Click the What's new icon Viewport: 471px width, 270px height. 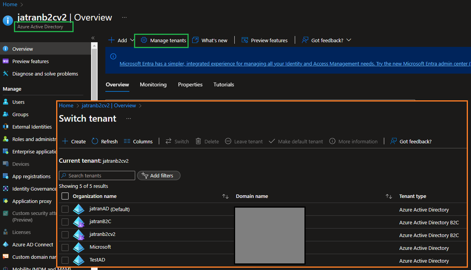[195, 40]
